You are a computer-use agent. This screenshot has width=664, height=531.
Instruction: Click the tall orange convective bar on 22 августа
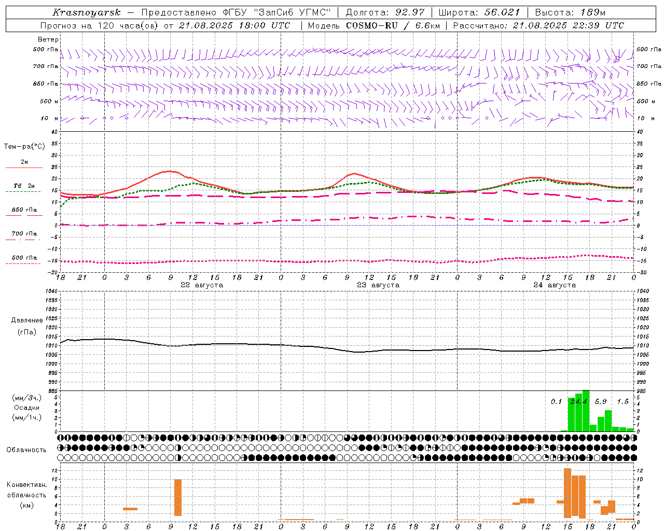pyautogui.click(x=178, y=497)
